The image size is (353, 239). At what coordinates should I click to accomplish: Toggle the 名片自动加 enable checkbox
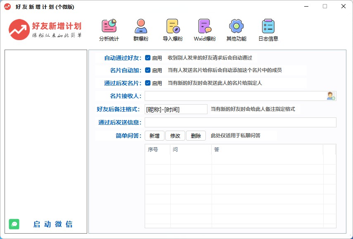pos(148,70)
